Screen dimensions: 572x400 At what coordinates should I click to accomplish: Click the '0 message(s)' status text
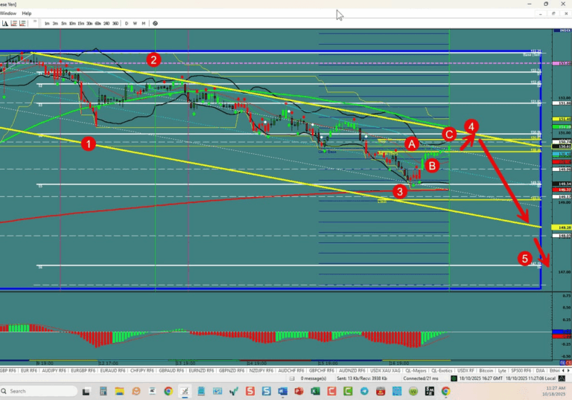pos(314,378)
